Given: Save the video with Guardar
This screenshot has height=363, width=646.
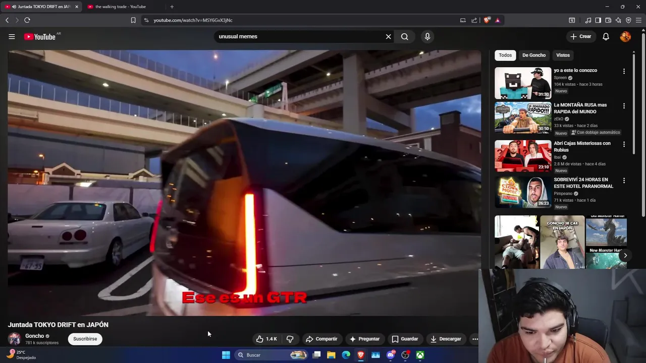Looking at the screenshot, I should coord(405,339).
